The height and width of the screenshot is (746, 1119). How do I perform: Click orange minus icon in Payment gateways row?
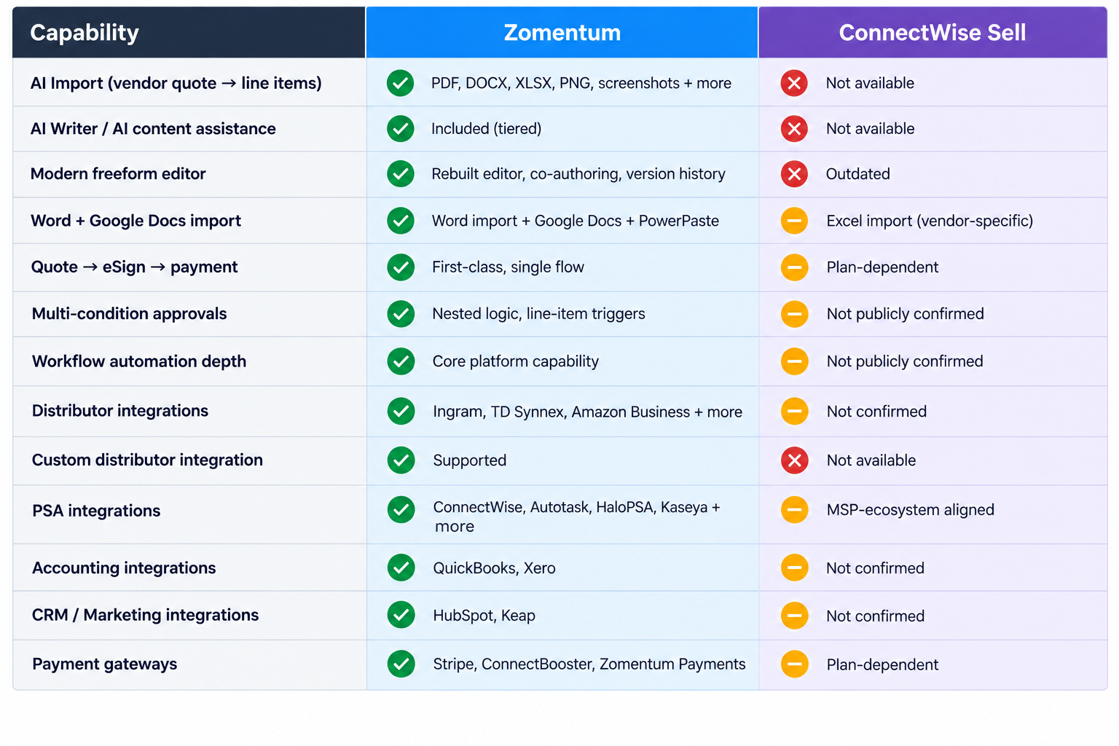(x=794, y=664)
